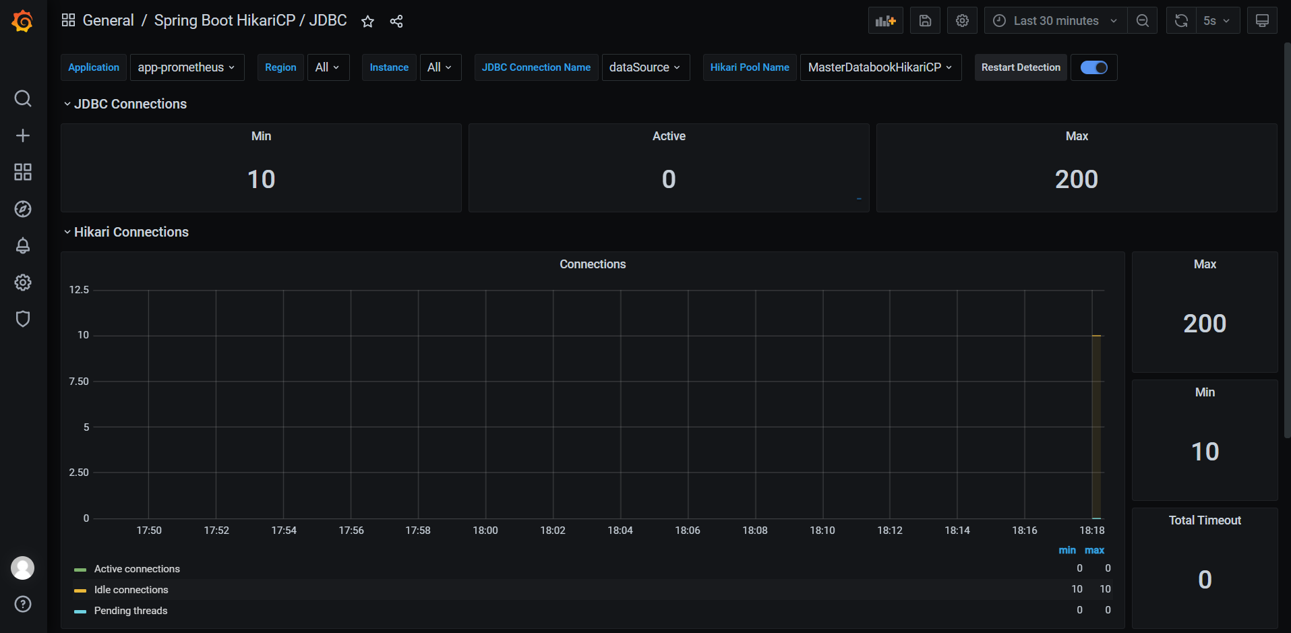1291x633 pixels.
Task: Open the Explore compass icon
Action: [x=23, y=209]
